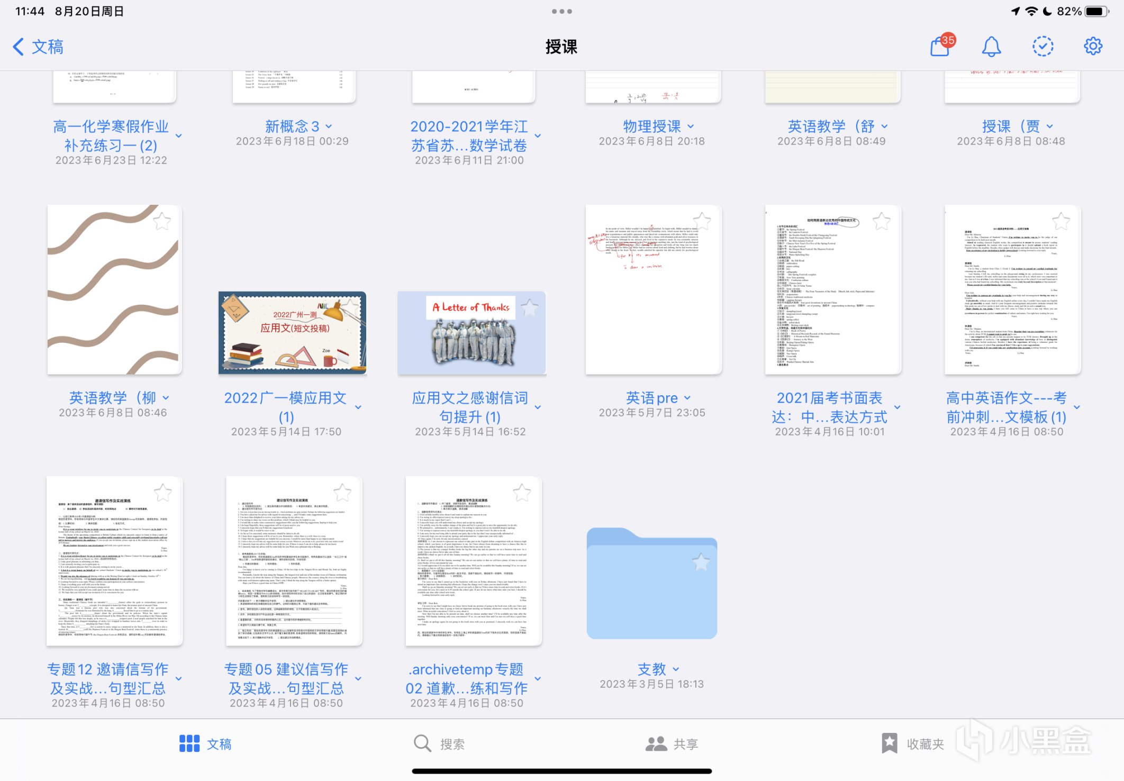Switch to the 共享 tab label

[x=686, y=744]
